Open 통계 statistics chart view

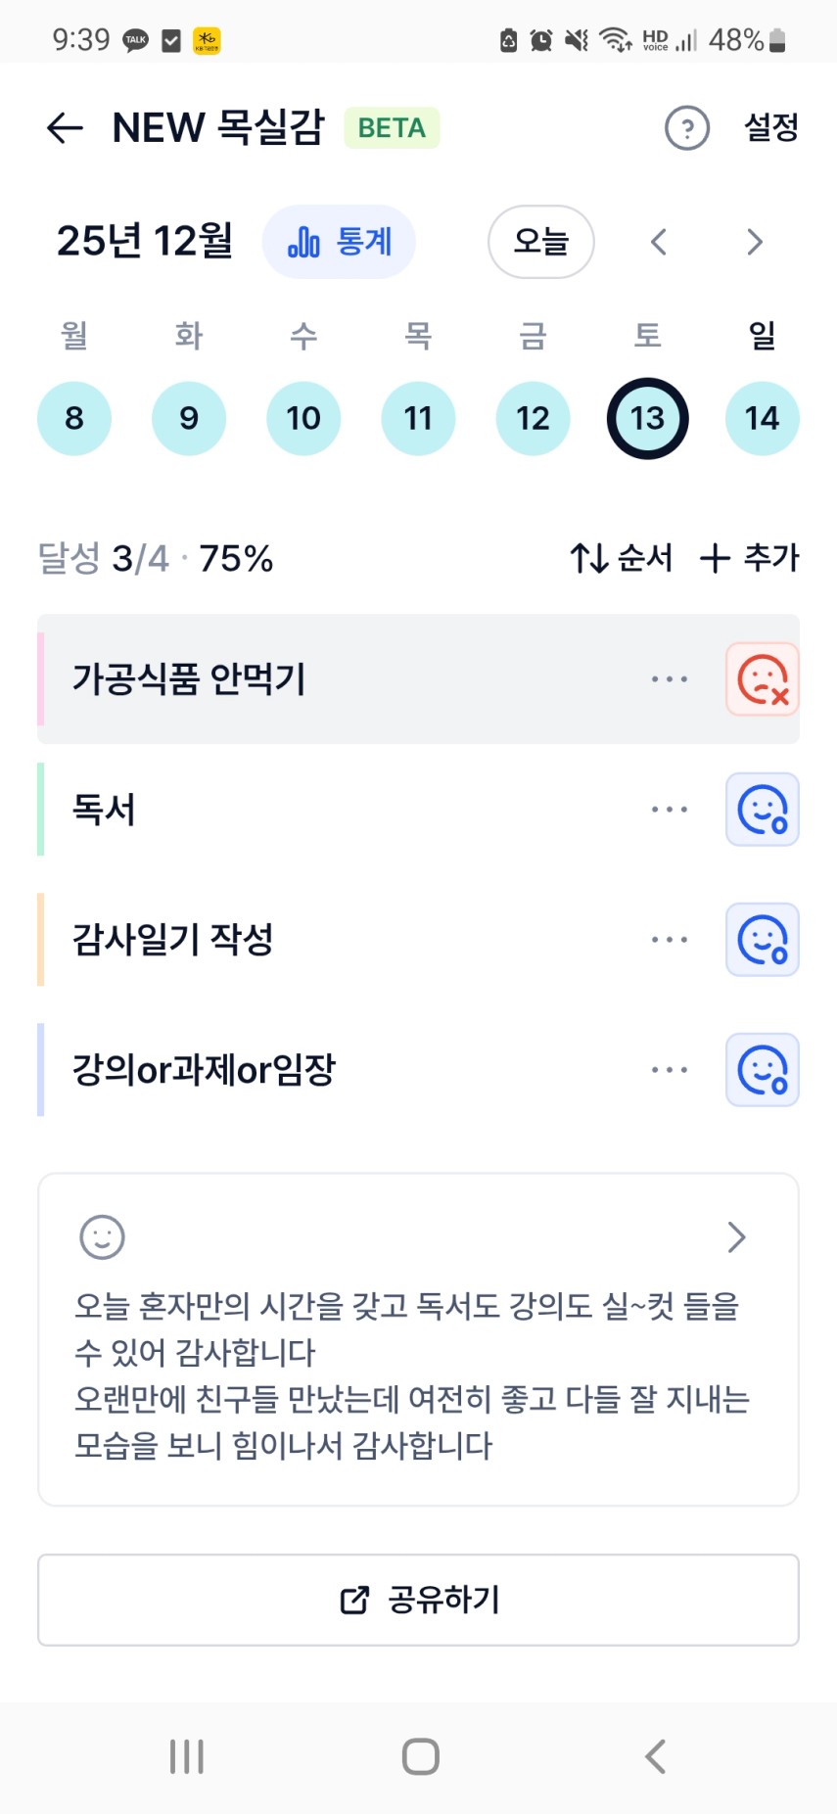339,242
